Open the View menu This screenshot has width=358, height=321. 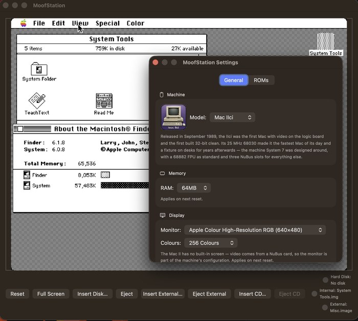80,23
